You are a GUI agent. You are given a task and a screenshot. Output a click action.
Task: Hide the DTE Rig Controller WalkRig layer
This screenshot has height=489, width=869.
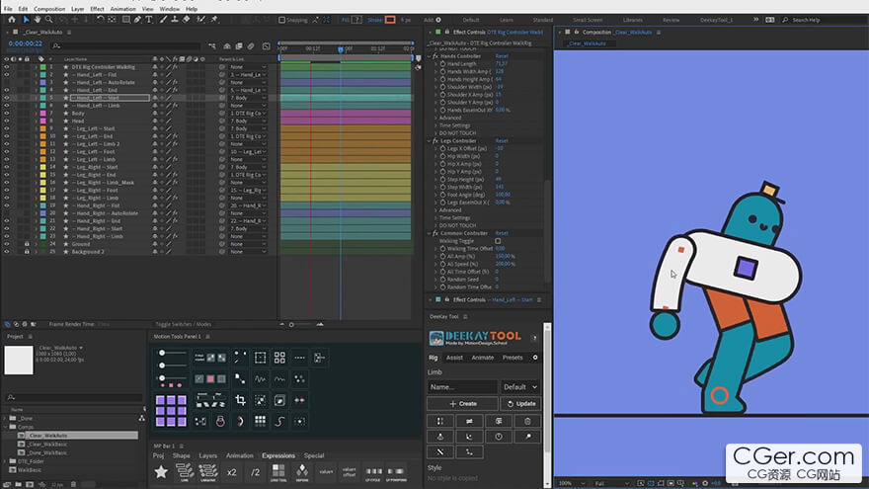pyautogui.click(x=7, y=67)
